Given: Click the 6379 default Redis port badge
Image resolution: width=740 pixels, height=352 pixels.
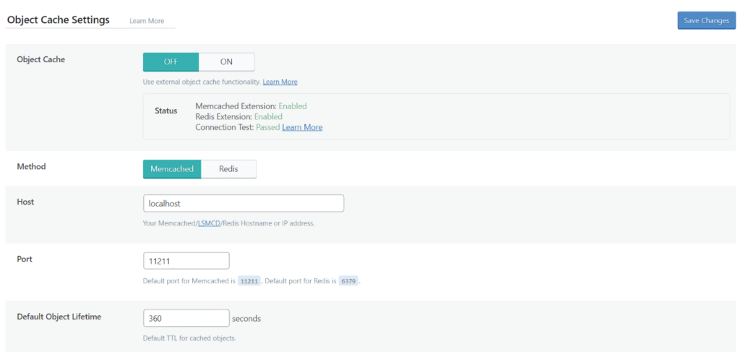Looking at the screenshot, I should (x=348, y=280).
